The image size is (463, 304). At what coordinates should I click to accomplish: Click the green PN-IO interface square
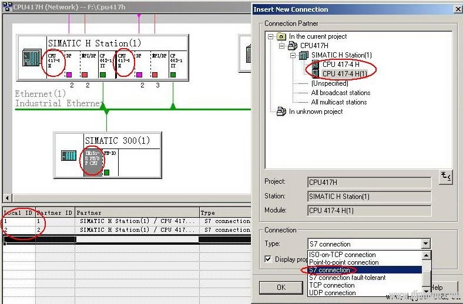(107, 173)
